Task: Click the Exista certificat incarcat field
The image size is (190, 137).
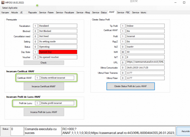Action: 57,78
